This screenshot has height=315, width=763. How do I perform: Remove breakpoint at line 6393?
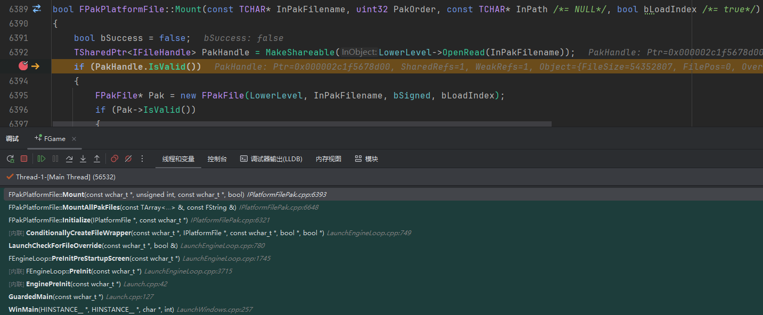[x=23, y=66]
